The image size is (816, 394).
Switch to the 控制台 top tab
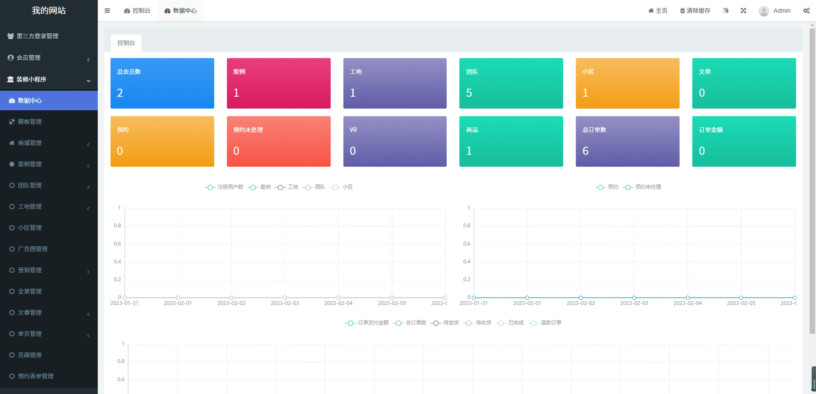[137, 11]
